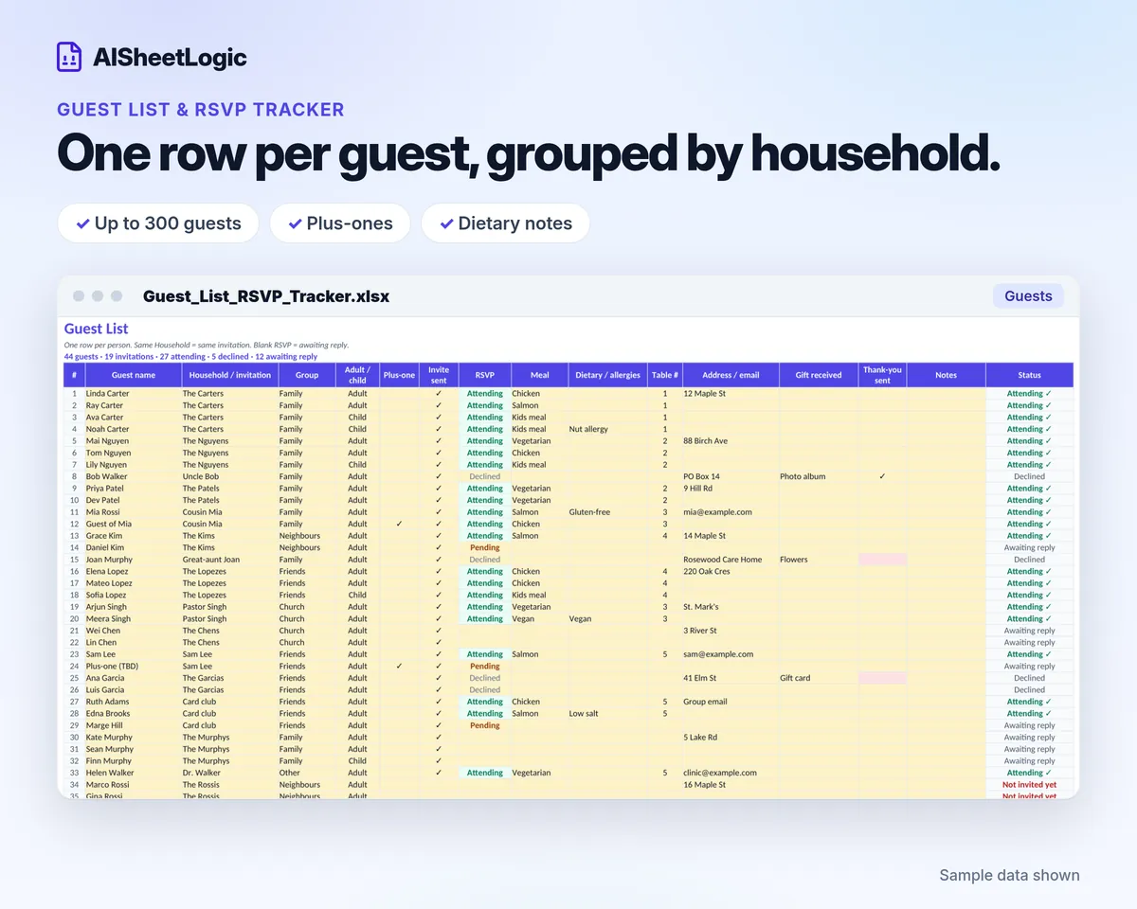Select Pending RSVP in Daniel Kim row
The height and width of the screenshot is (909, 1137).
coord(484,547)
